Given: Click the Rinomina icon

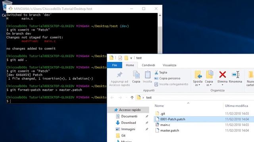Looking at the screenshot, I should coord(235,75).
